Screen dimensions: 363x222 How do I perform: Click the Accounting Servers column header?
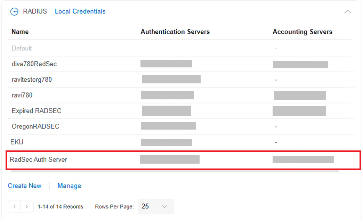click(x=302, y=32)
